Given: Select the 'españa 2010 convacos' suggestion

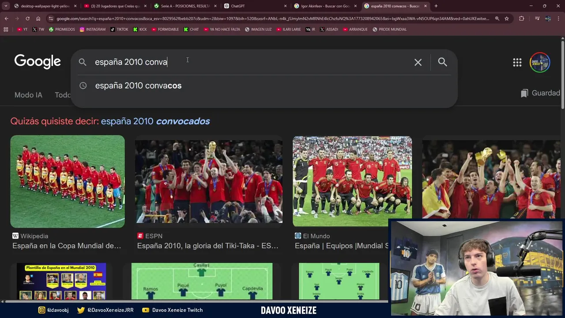Looking at the screenshot, I should 138,86.
